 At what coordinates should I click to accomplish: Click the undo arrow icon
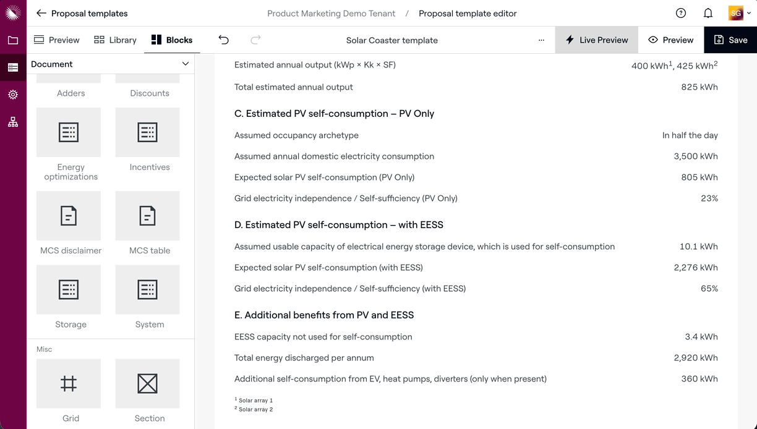(224, 40)
